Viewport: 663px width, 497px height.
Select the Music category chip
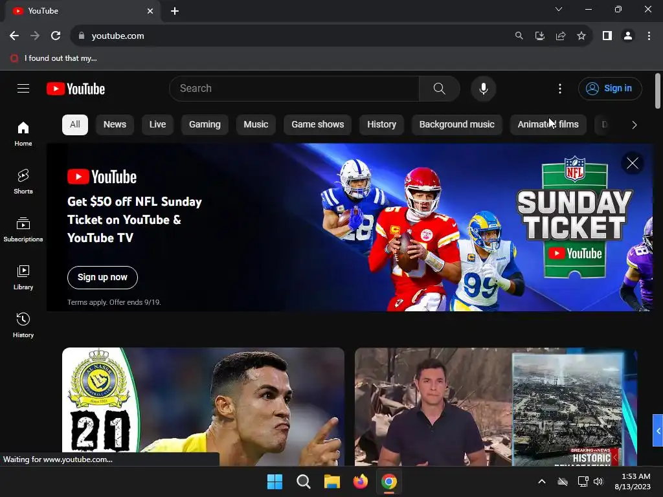(256, 125)
